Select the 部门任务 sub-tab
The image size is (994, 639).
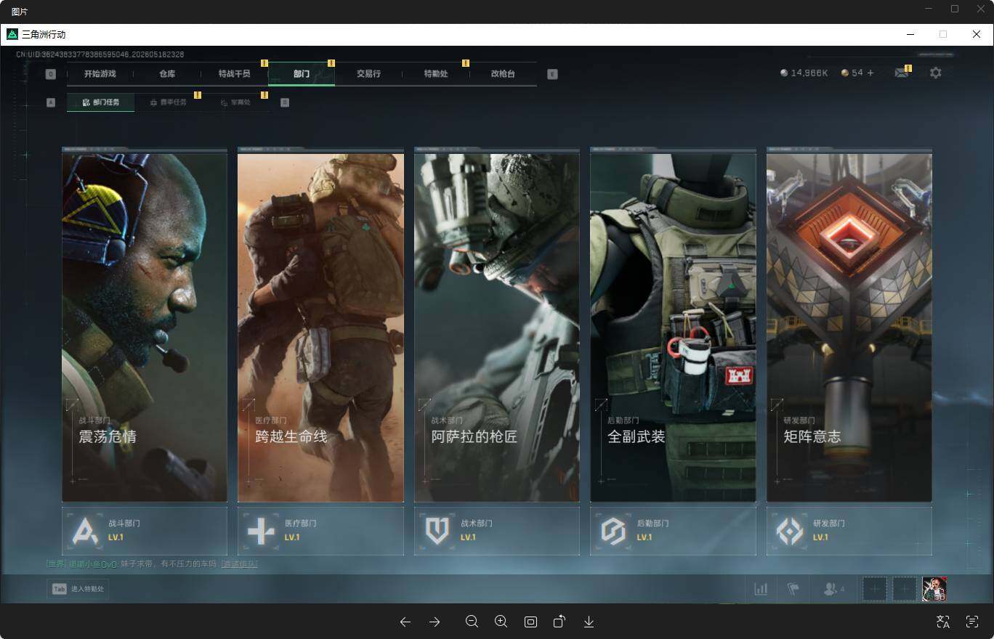click(100, 102)
